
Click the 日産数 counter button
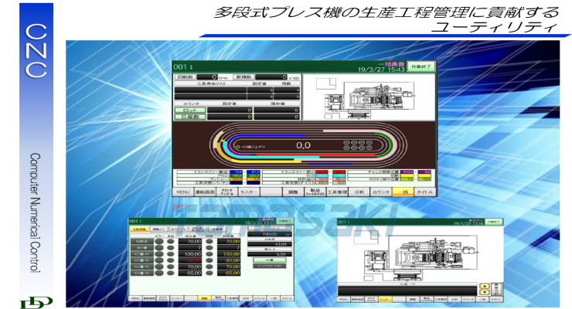point(189,117)
